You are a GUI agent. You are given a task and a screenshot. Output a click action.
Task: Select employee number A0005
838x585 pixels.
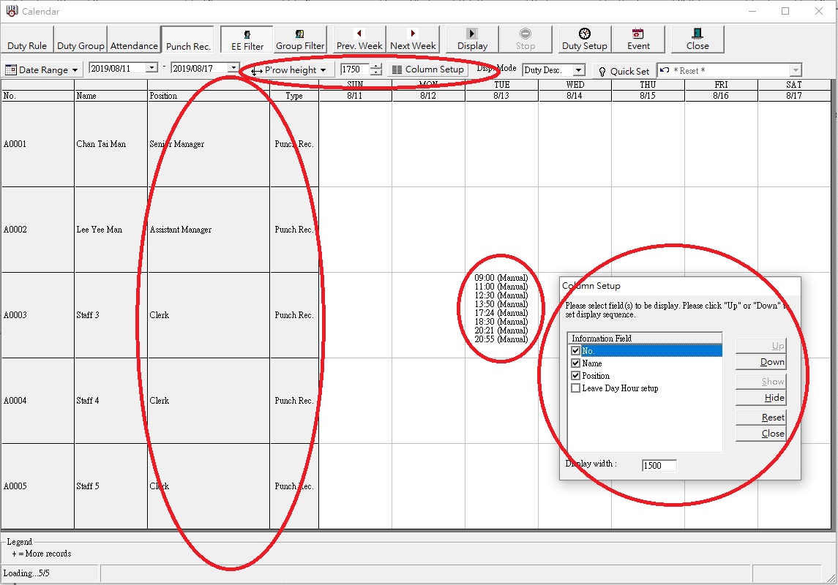(37, 486)
